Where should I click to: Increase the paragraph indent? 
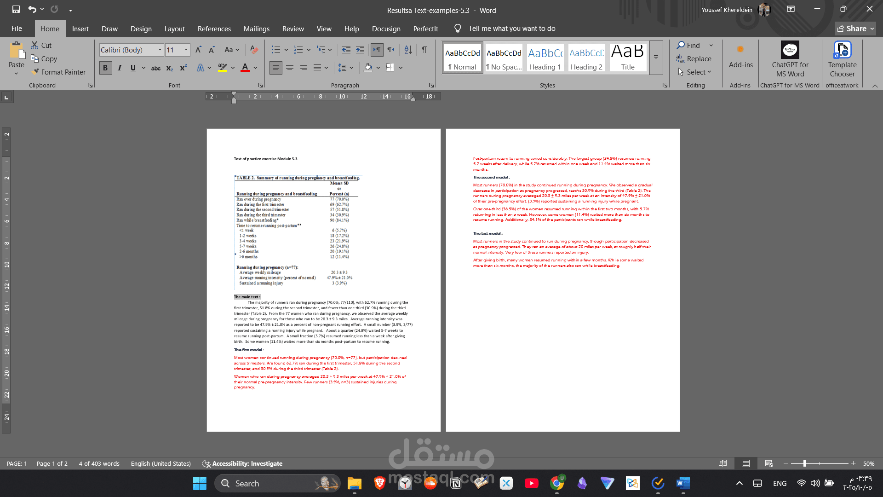point(360,50)
